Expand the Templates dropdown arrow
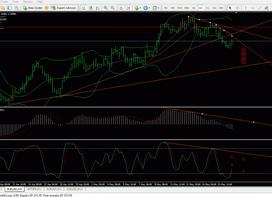272x197 pixels. (158, 8)
